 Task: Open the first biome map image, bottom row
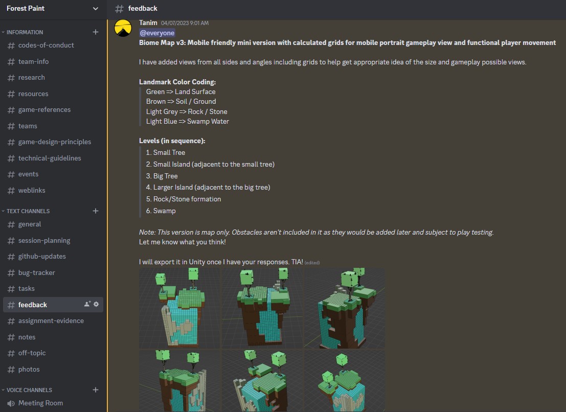[x=179, y=381]
